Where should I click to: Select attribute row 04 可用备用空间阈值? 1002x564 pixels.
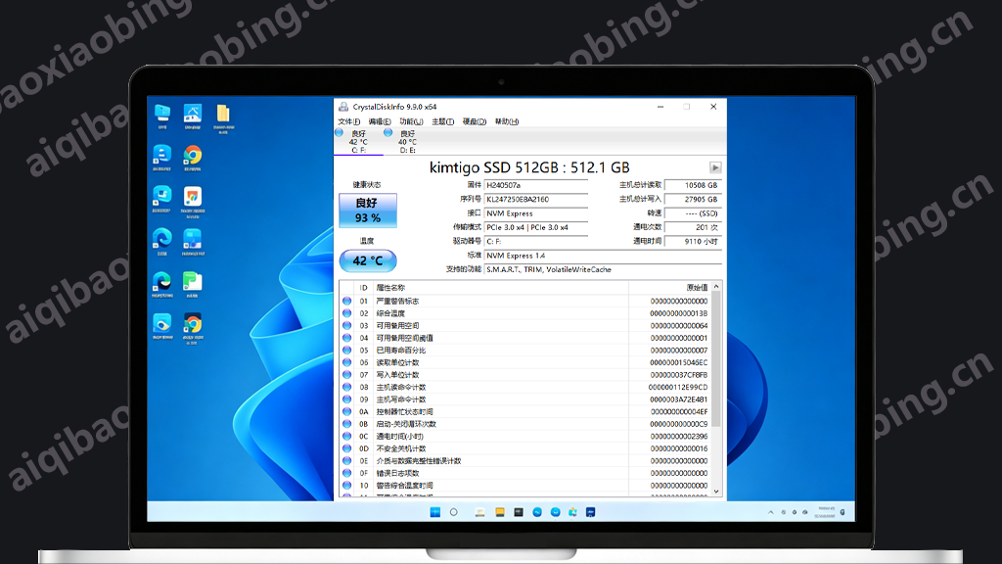tap(524, 338)
